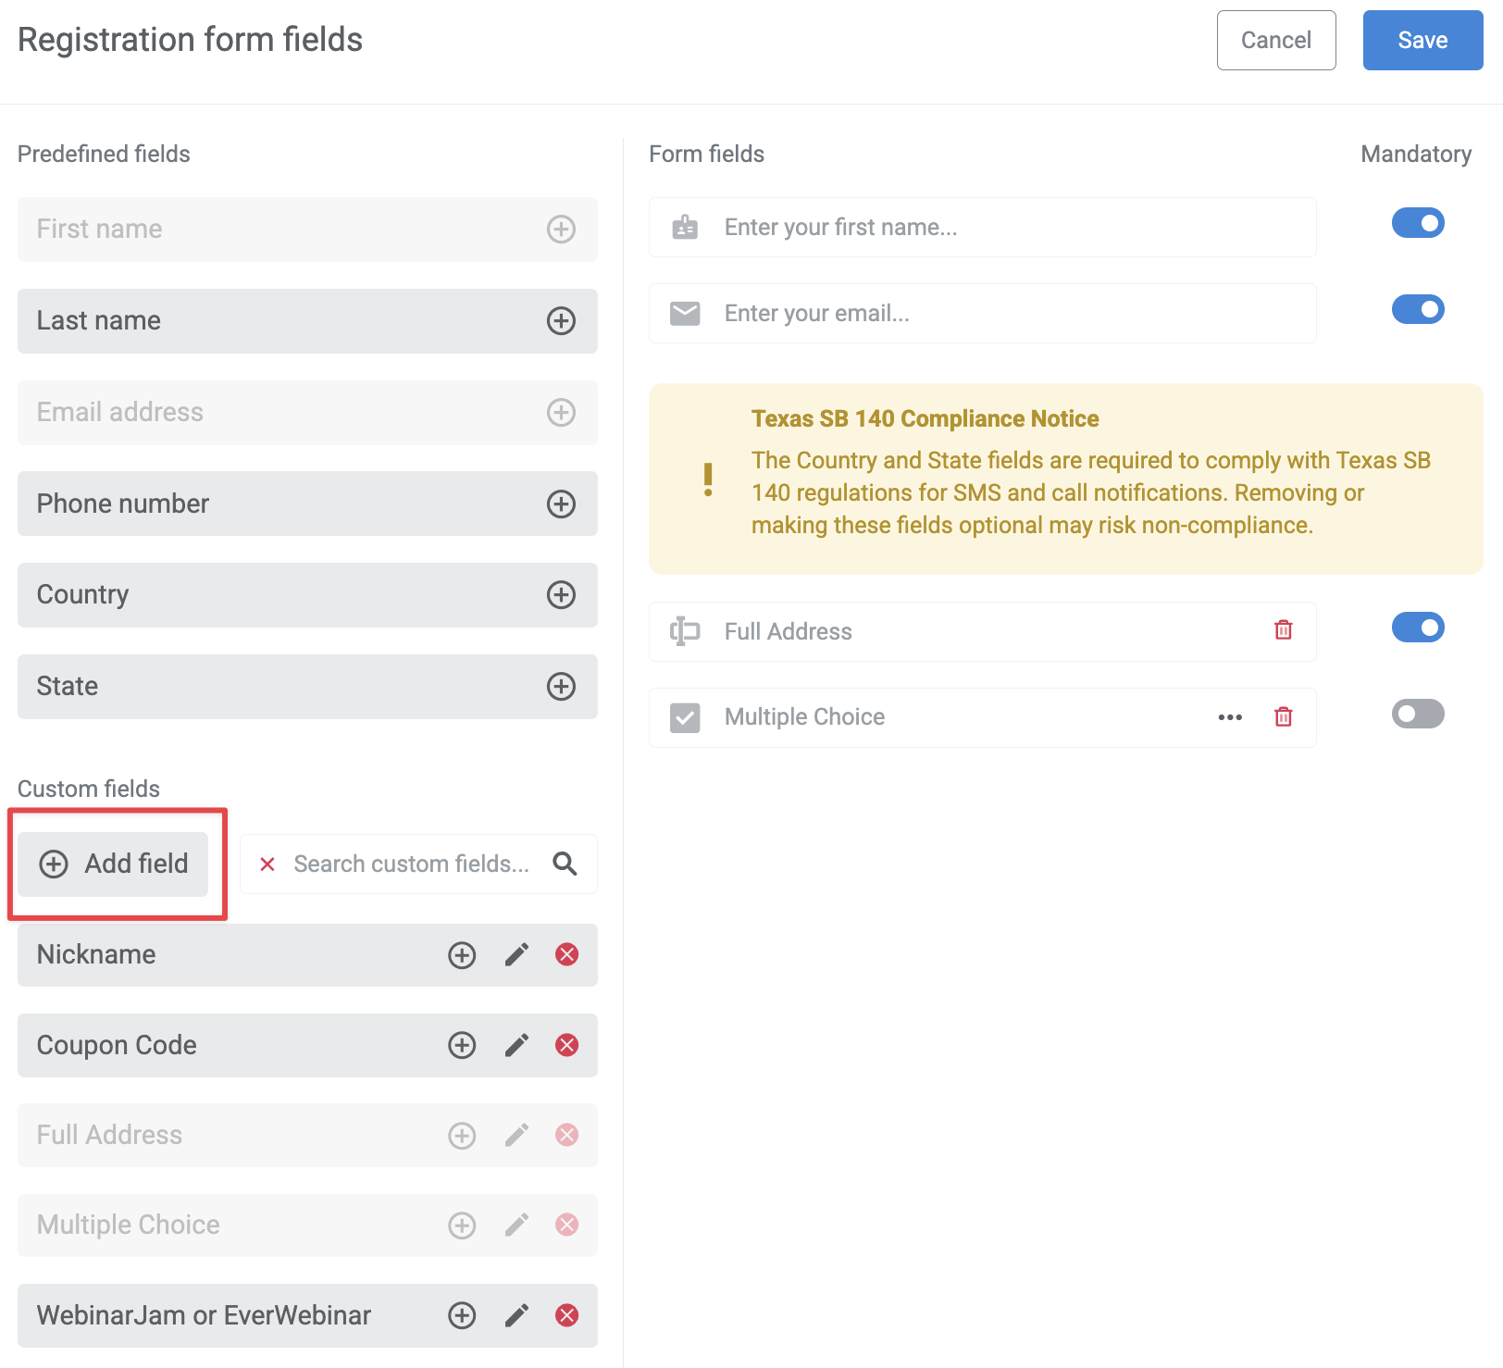Add Last name field using its plus icon
This screenshot has width=1503, height=1368.
pyautogui.click(x=561, y=321)
